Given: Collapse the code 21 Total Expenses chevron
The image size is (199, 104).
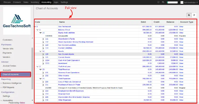Looking at the screenshot, I should [40, 79].
